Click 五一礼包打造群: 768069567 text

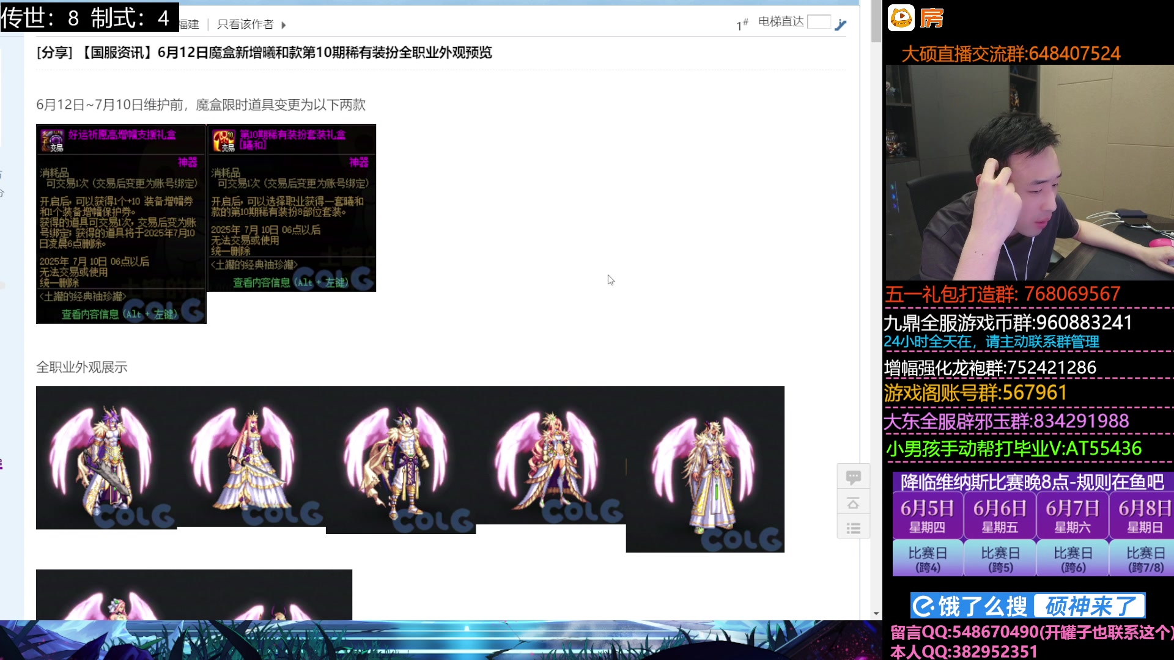pyautogui.click(x=1003, y=295)
